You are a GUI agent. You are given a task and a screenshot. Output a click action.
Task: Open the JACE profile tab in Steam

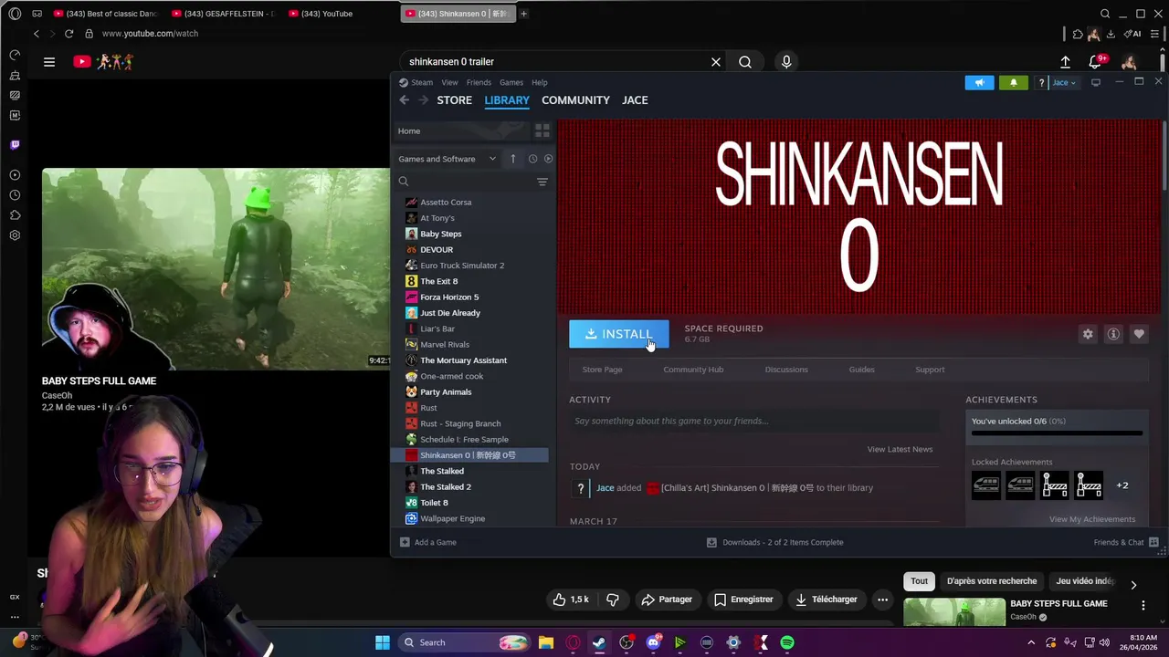pos(635,100)
